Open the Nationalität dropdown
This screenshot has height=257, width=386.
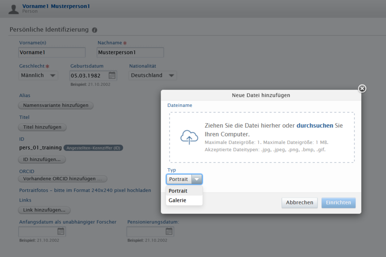tap(153, 75)
